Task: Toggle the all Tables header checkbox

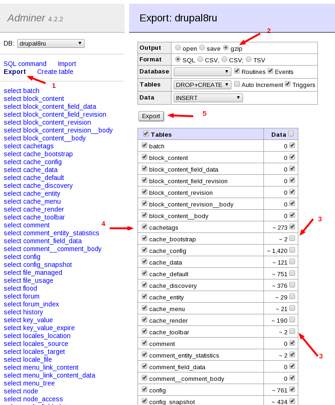Action: coord(146,133)
